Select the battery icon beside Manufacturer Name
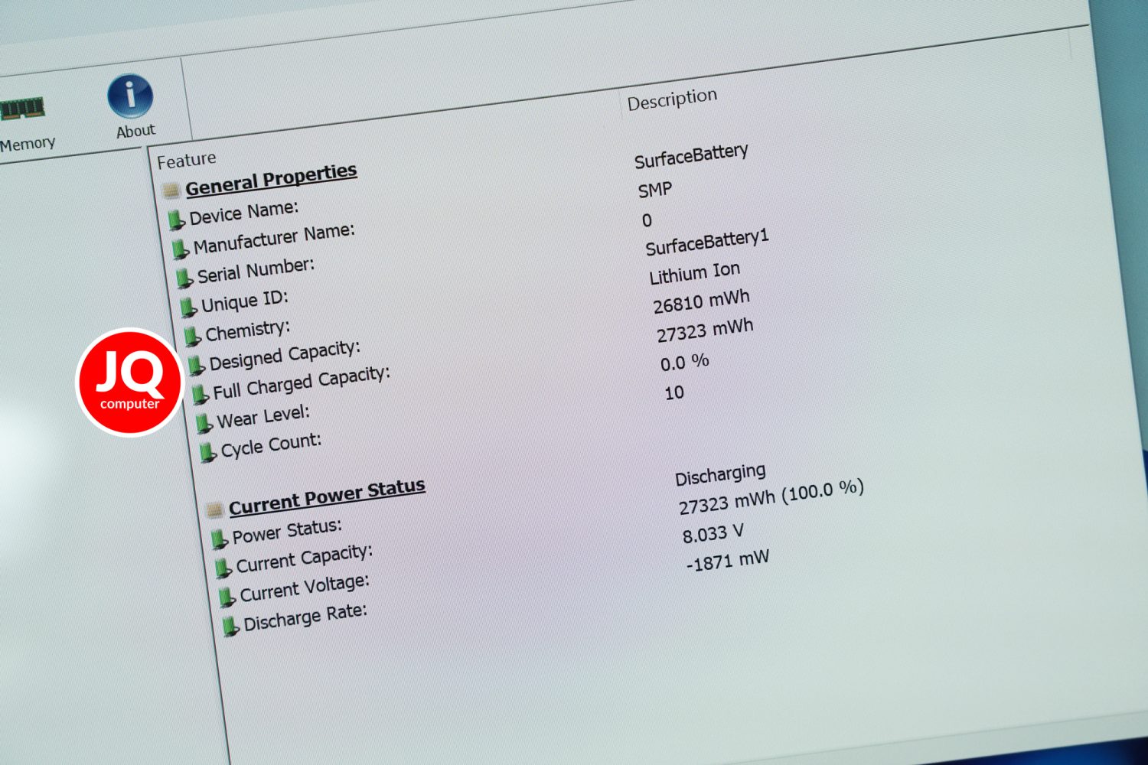The image size is (1148, 765). 180,249
